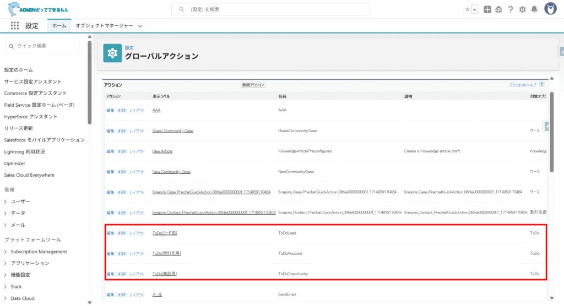This screenshot has width=564, height=306.
Task: Open the notifications bell icon
Action: (534, 10)
